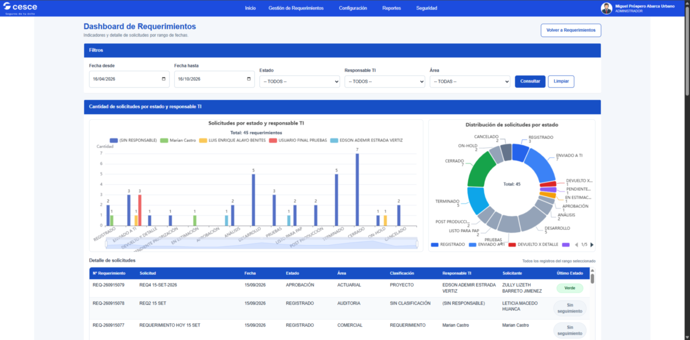This screenshot has height=340, width=690.
Task: Toggle LUIS ENRIQUE ALAYO BENITES legend series
Action: [233, 141]
